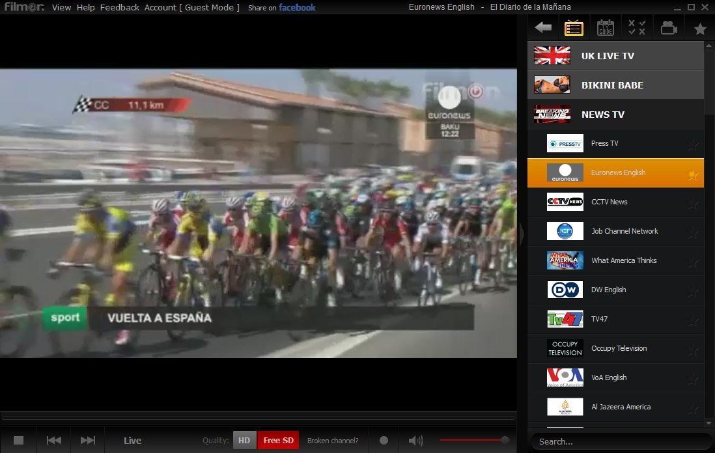Mute audio using the speaker icon
715x453 pixels.
click(x=415, y=441)
